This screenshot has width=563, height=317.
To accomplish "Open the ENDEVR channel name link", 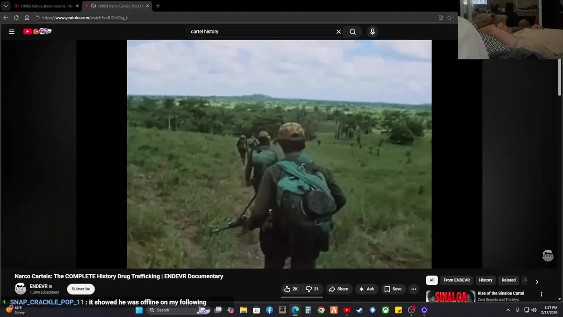I will point(38,286).
